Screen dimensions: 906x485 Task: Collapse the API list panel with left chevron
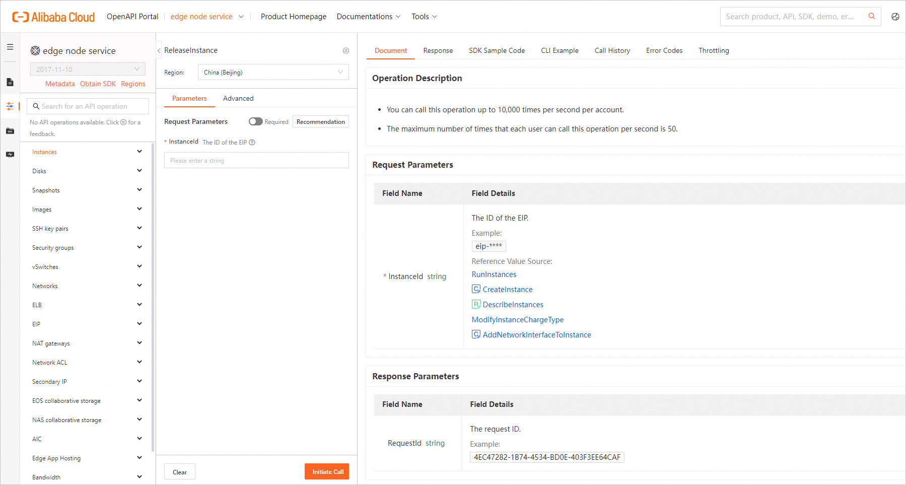point(159,50)
